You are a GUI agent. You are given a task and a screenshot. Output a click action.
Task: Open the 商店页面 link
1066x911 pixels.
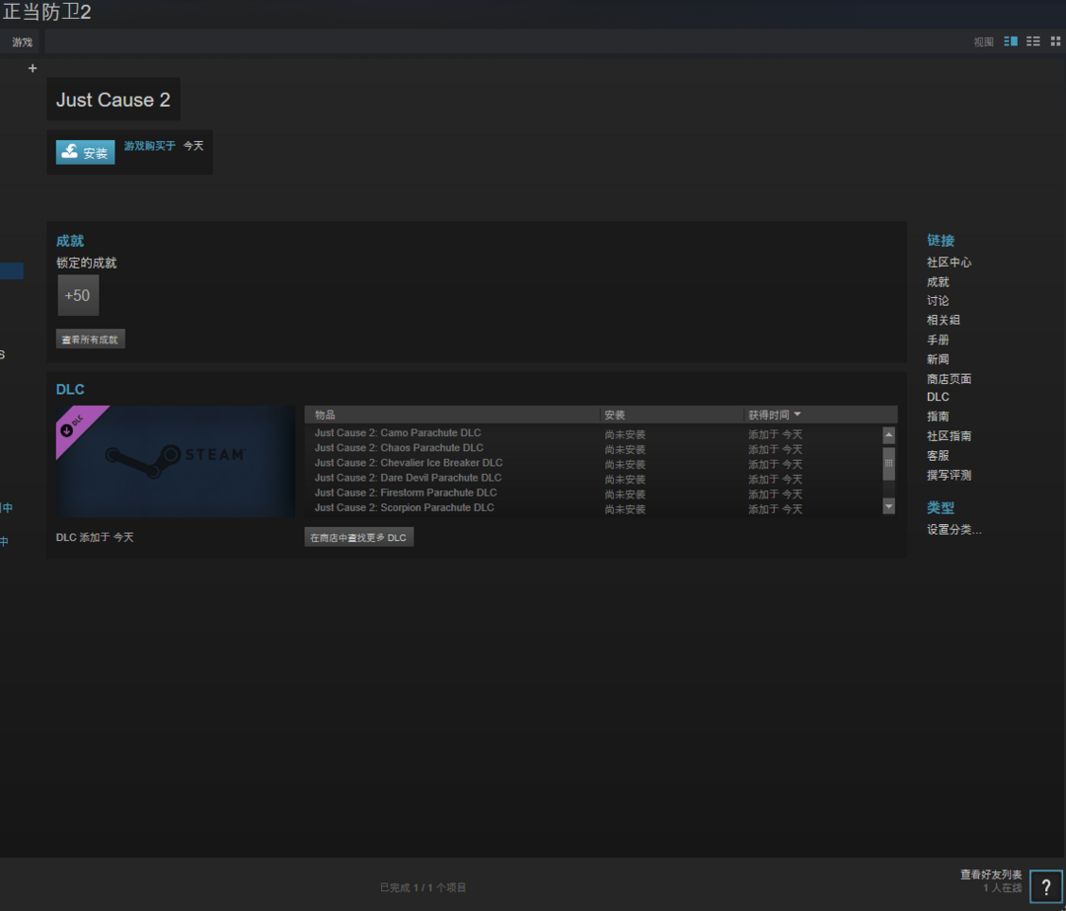click(x=949, y=379)
